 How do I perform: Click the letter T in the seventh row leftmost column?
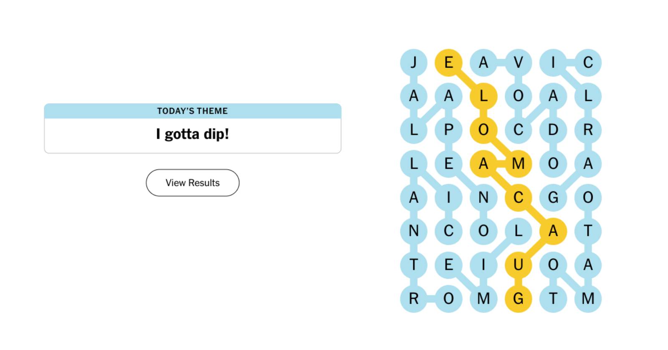(x=414, y=264)
